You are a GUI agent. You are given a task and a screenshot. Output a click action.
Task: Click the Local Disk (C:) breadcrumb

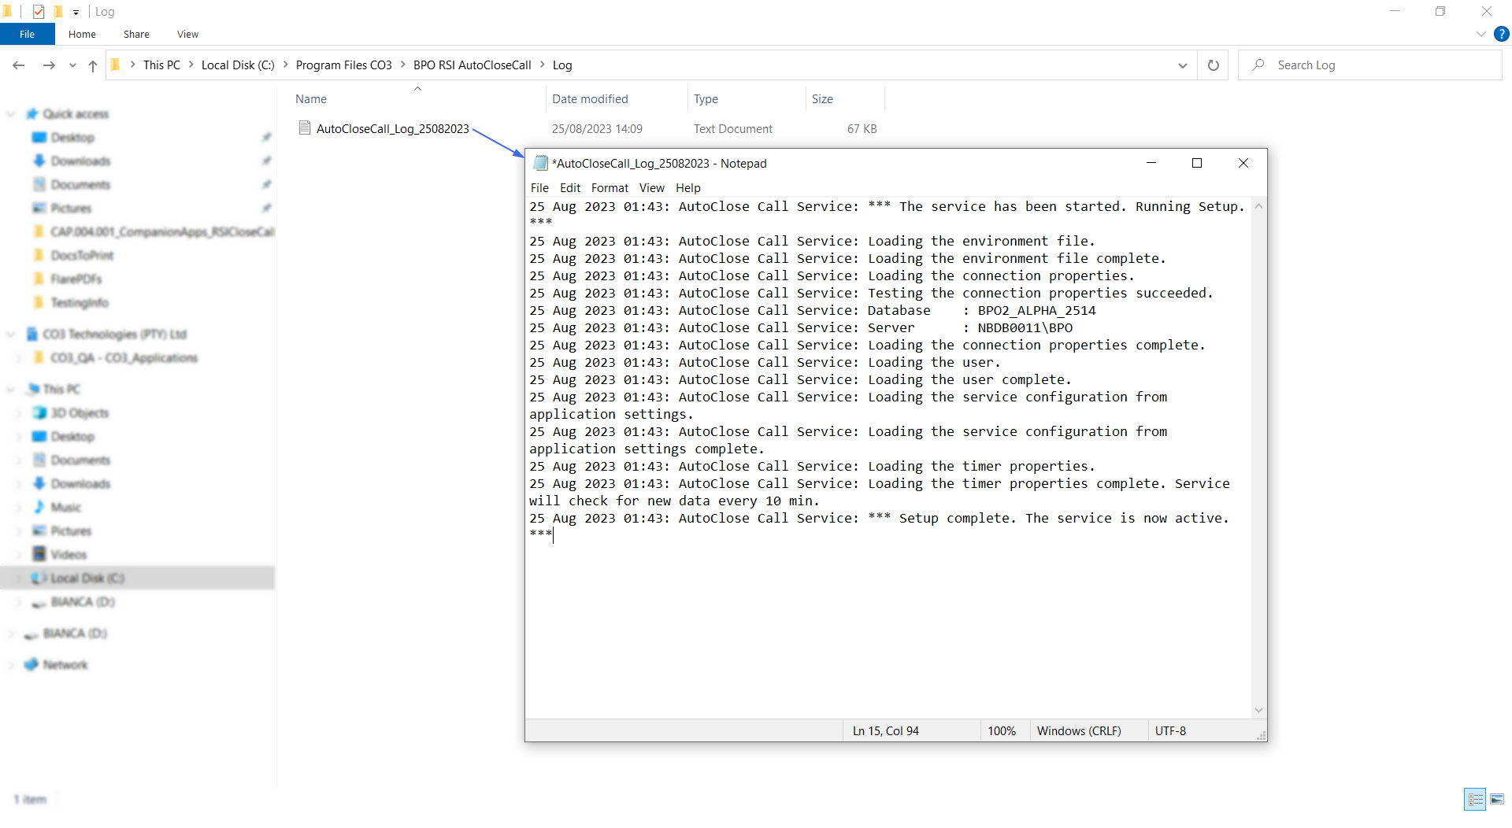pyautogui.click(x=238, y=65)
